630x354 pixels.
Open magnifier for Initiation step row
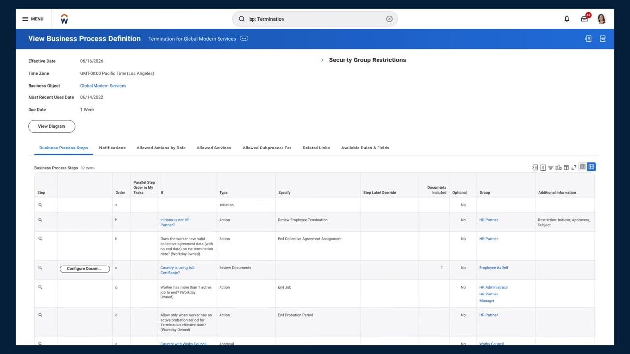point(40,205)
